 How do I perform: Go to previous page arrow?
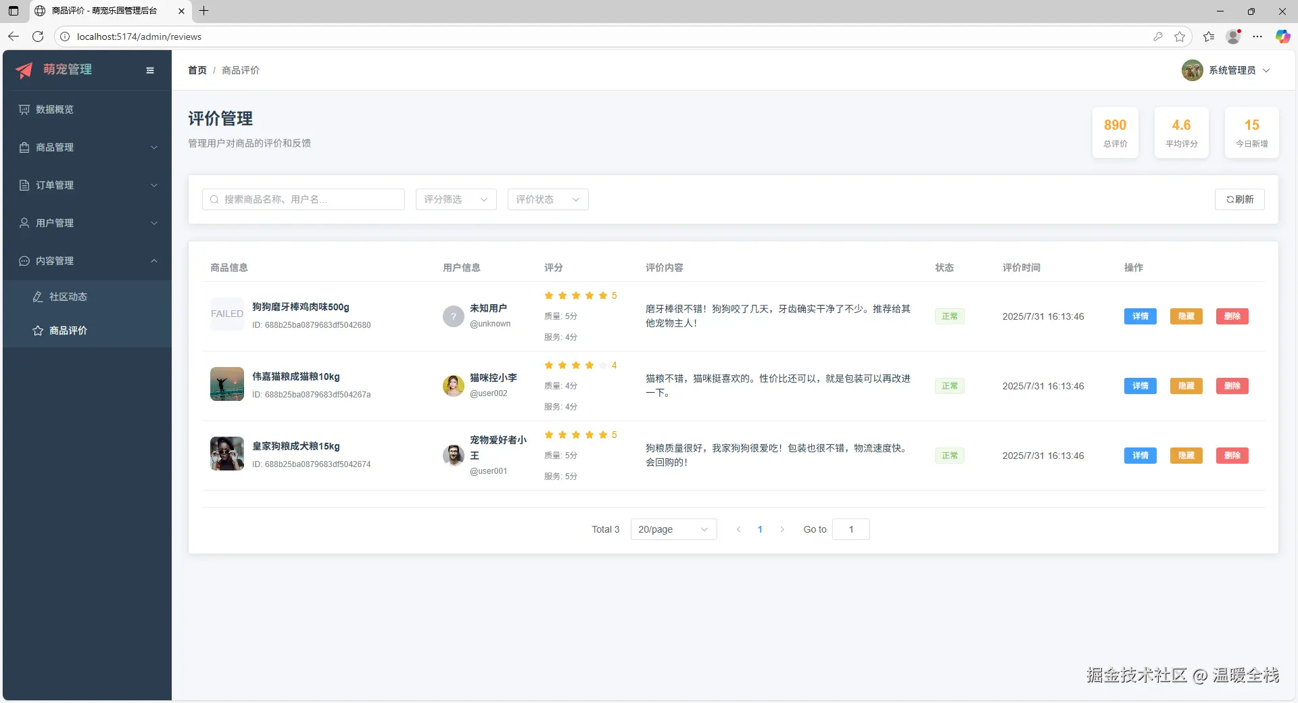pyautogui.click(x=738, y=529)
